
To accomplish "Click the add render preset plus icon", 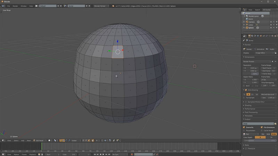I will 272,61.
